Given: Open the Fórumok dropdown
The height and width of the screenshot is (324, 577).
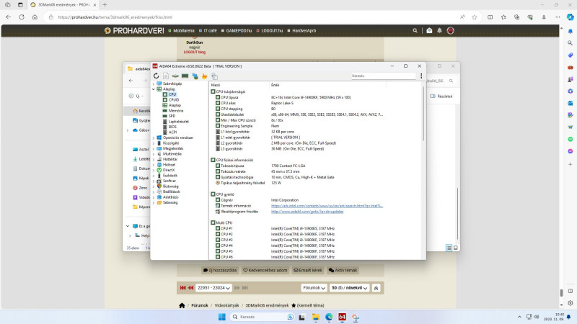Looking at the screenshot, I should tap(314, 288).
